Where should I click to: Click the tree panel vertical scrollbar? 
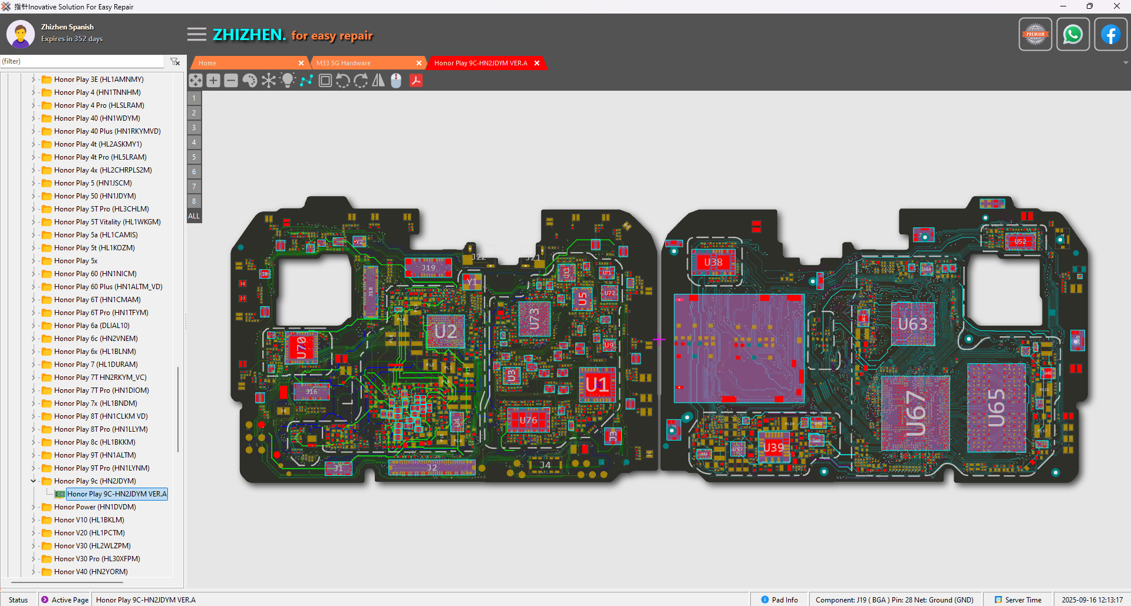pyautogui.click(x=178, y=409)
